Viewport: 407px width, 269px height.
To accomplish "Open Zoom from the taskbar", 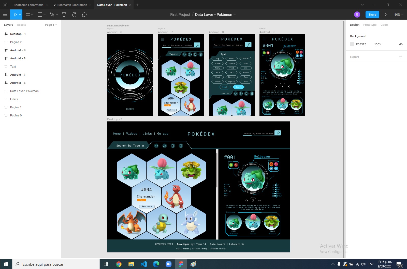I will (168, 264).
